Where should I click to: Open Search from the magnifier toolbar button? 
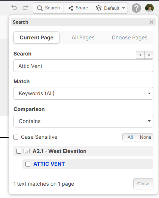tap(49, 8)
